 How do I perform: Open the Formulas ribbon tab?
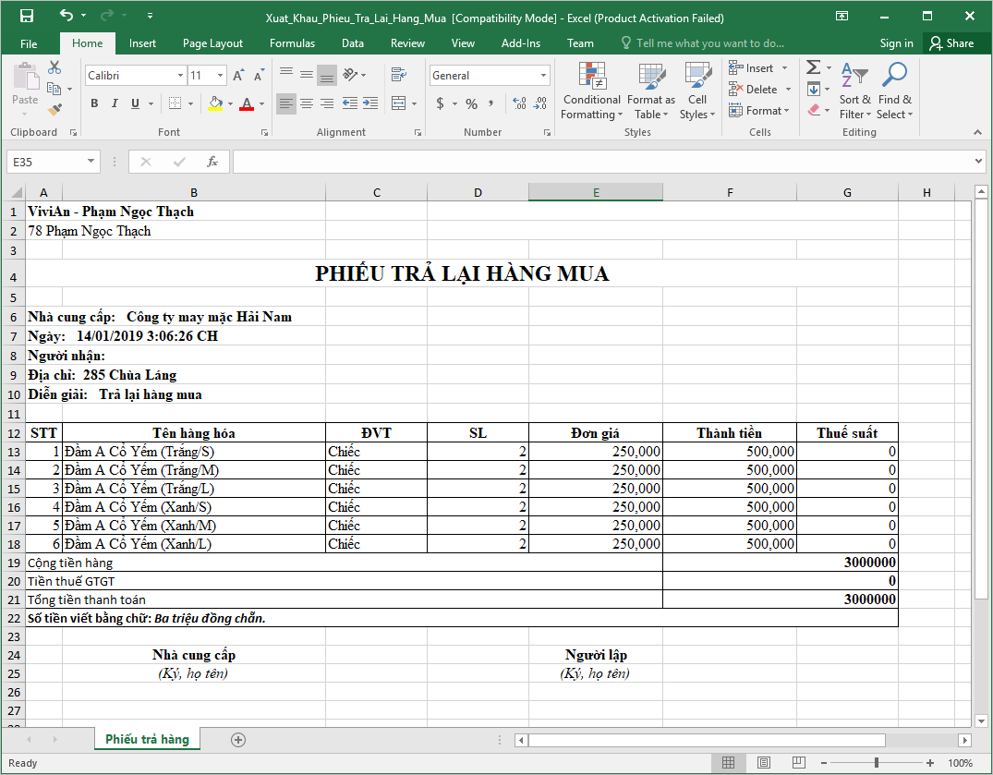coord(292,43)
